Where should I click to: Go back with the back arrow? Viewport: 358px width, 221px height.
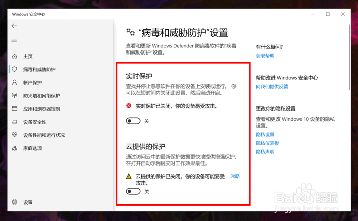[x=14, y=26]
